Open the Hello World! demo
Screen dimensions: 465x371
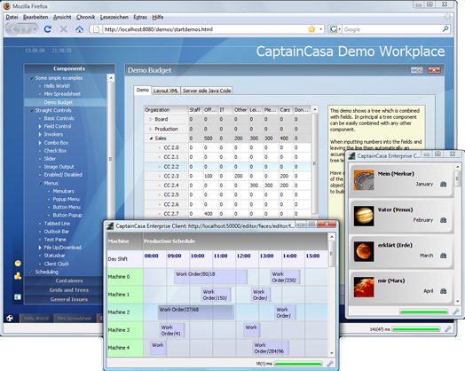[57, 86]
